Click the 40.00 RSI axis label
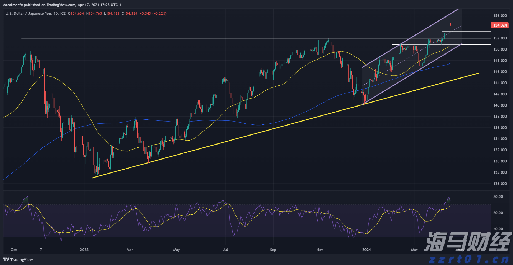513x265 pixels. 498,229
